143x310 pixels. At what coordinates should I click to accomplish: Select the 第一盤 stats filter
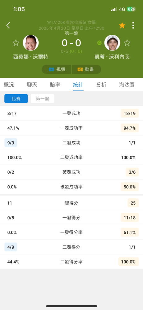click(x=42, y=99)
